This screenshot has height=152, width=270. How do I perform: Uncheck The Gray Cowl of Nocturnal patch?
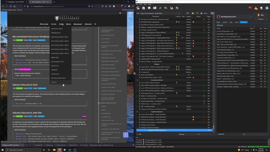tap(140, 19)
